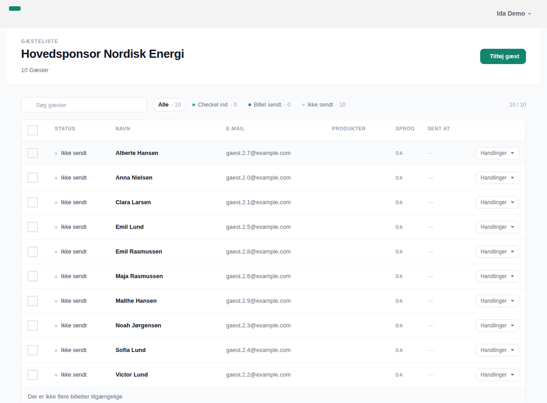Image resolution: width=547 pixels, height=403 pixels.
Task: Click the DA language tag for Victor Lund
Action: click(x=399, y=375)
